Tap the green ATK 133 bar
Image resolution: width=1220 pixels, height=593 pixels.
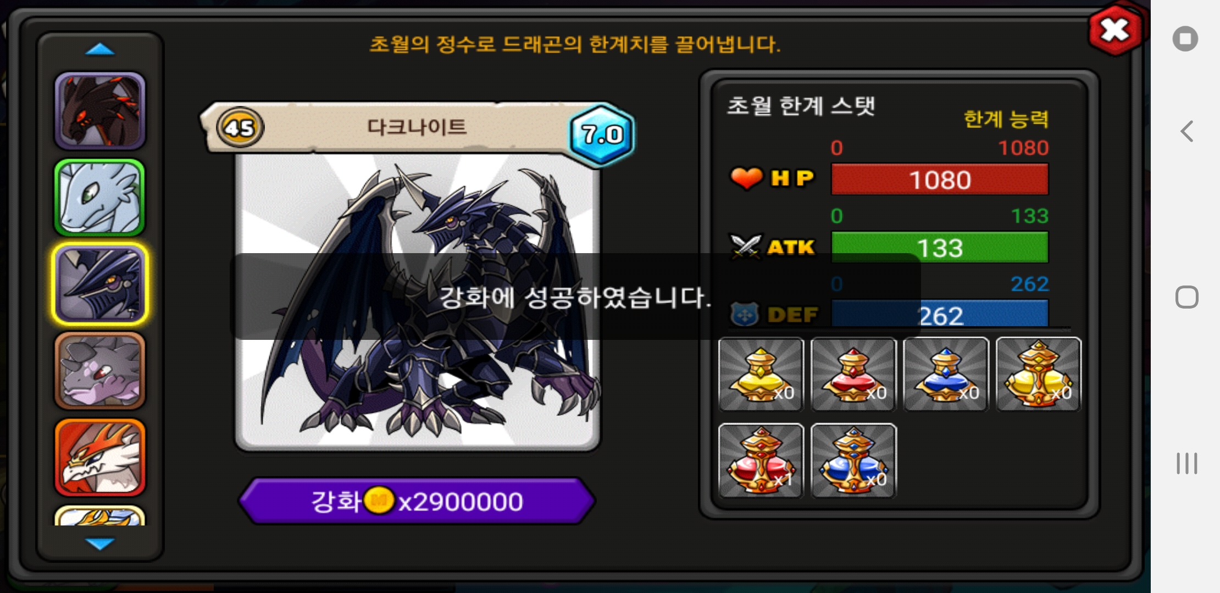tap(940, 247)
